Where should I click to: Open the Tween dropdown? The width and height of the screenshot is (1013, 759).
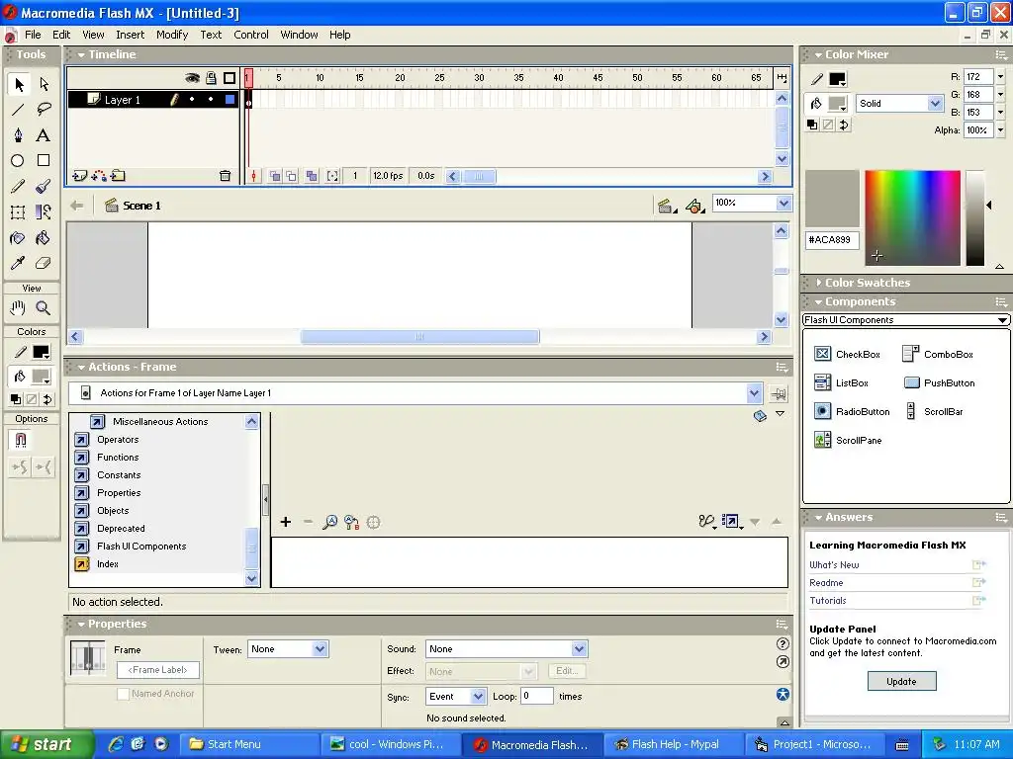[320, 649]
